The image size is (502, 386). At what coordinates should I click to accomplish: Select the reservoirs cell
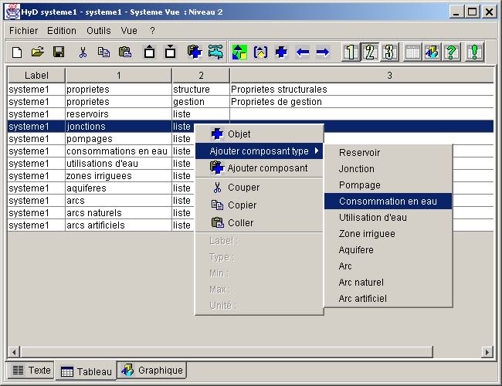pyautogui.click(x=118, y=114)
